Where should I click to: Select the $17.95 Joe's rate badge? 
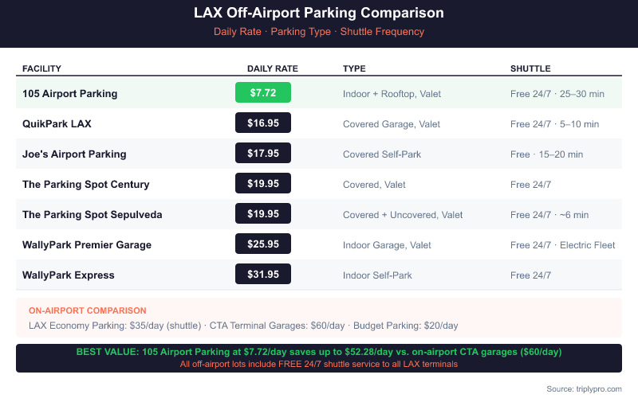pos(263,154)
